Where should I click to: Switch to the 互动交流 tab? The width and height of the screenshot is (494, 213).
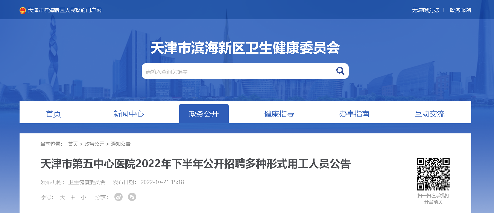429,114
